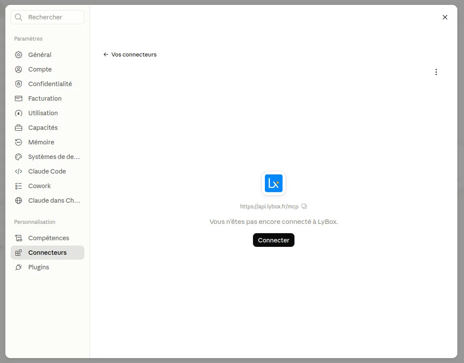Image resolution: width=464 pixels, height=363 pixels.
Task: Go to Confidentialité settings
Action: [x=47, y=84]
